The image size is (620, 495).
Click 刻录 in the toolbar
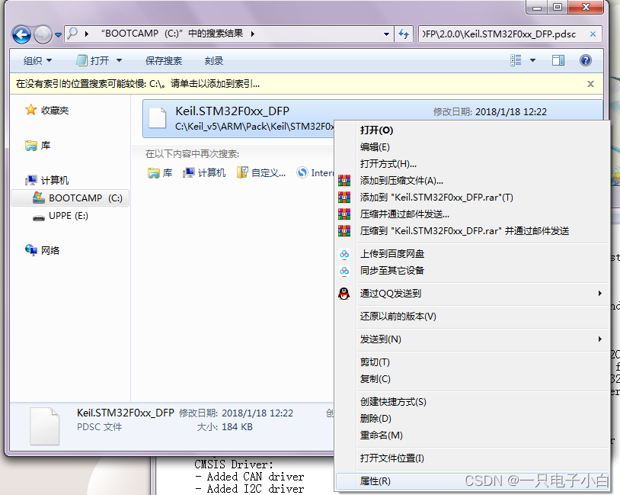[214, 60]
